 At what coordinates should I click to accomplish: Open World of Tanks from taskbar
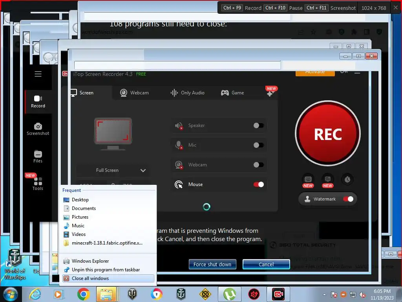coord(132,294)
